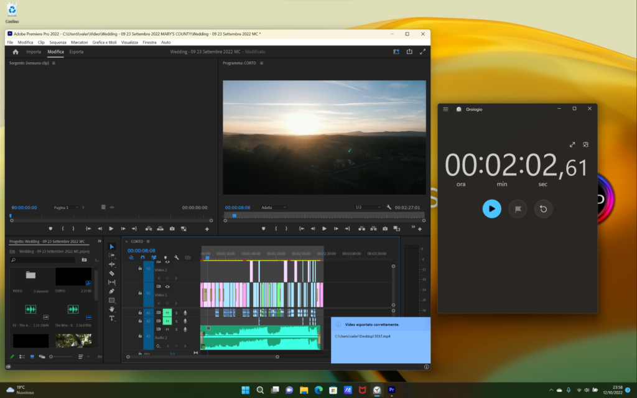Start stopwatch in Orologio window

[491, 209]
